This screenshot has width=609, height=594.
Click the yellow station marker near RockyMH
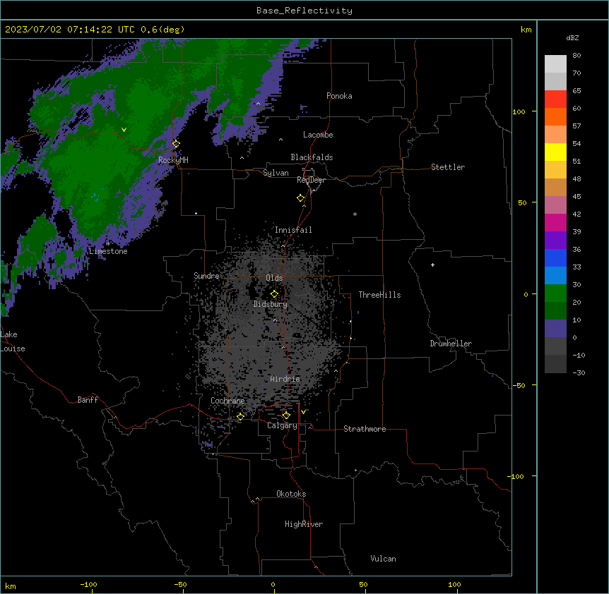click(x=177, y=144)
